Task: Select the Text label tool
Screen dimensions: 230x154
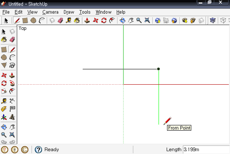Action: tap(12, 109)
